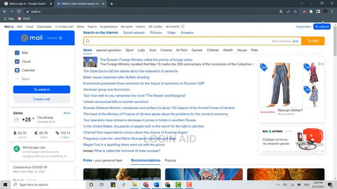Click the More weather link for Dallas
Viewport: 337px width, 189px height.
[x=67, y=113]
